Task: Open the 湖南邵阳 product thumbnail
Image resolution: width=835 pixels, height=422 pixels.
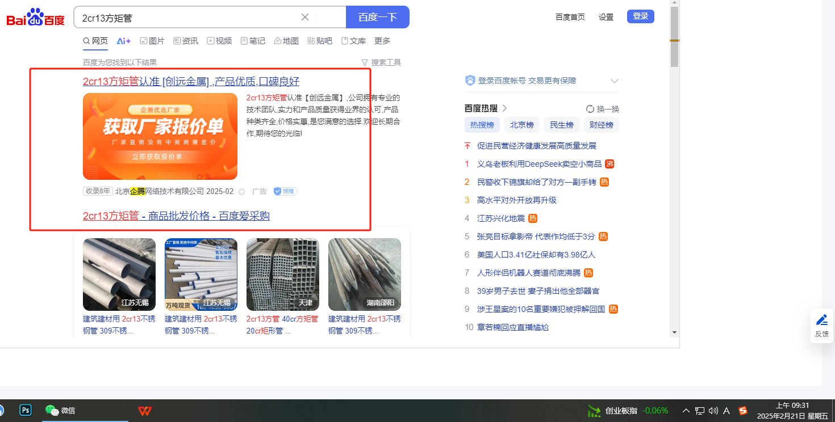Action: [365, 275]
